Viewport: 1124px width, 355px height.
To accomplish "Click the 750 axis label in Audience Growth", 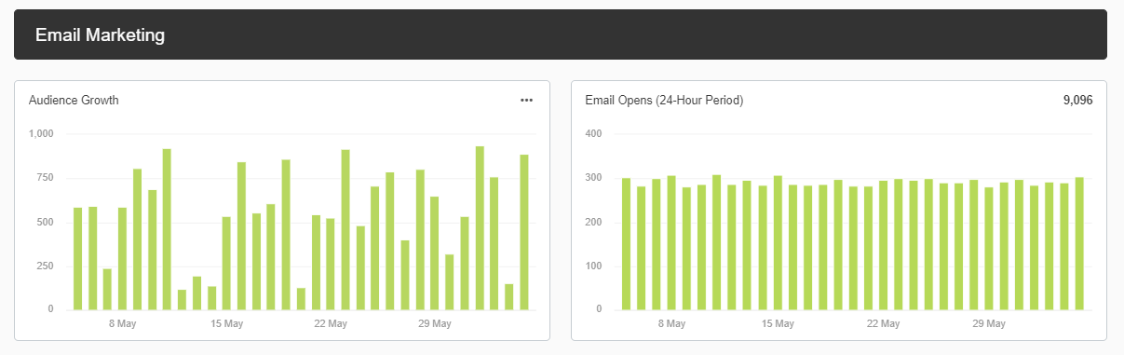I will 45,178.
